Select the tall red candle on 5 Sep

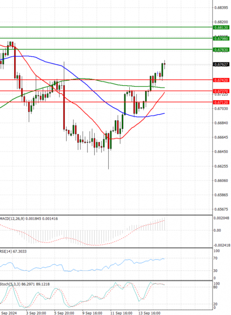64,107
